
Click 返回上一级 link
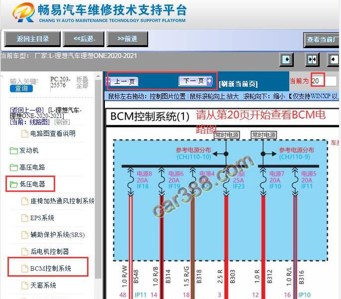click(27, 110)
